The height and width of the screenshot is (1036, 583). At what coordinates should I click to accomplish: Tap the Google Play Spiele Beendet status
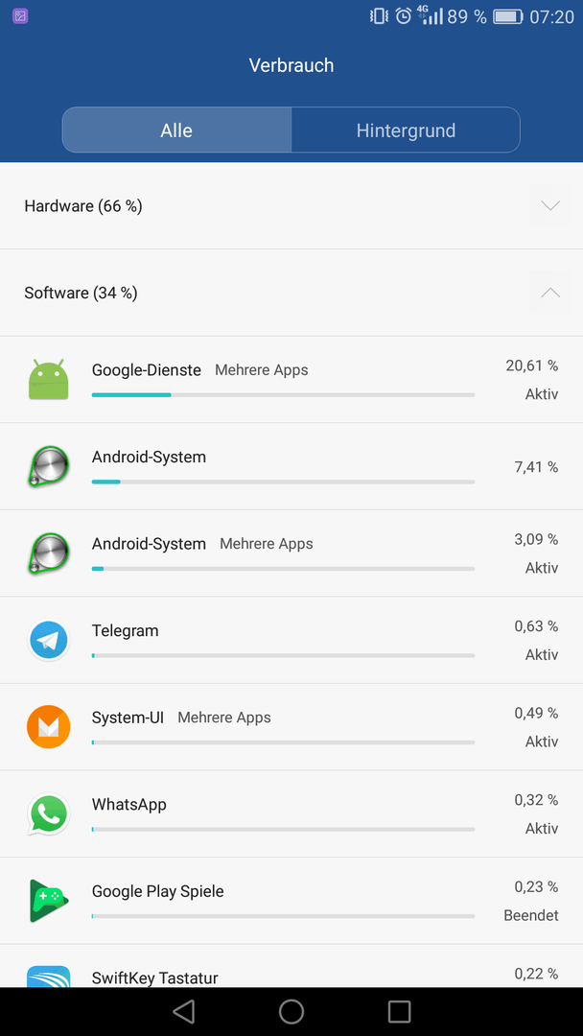[x=531, y=916]
